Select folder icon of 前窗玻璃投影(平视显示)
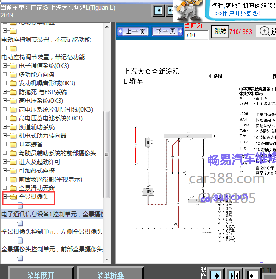Viewport: 276px width, 279px height. click(13, 179)
